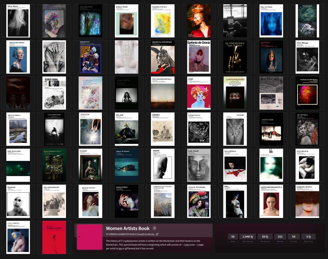Click the Women Artists Book collection title
328x259 pixels.
pyautogui.click(x=128, y=228)
